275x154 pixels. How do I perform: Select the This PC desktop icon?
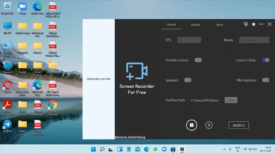tap(7, 28)
